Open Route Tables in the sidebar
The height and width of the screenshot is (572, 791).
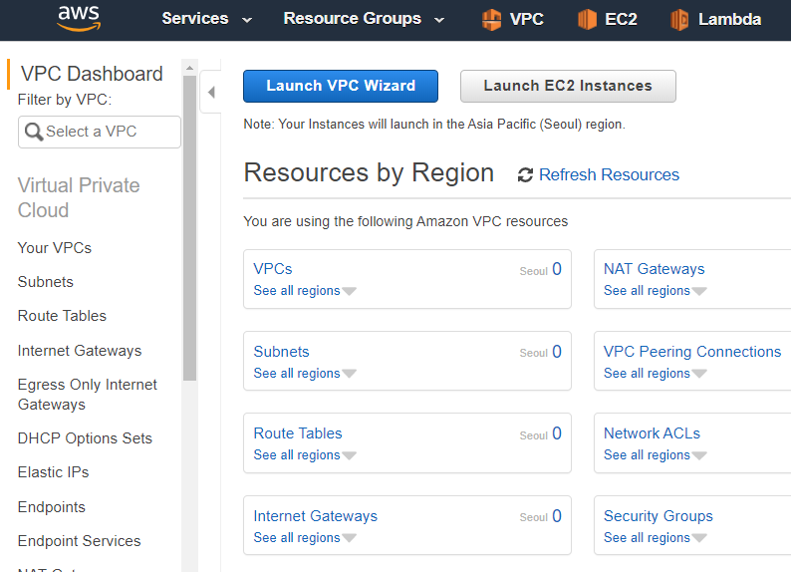62,316
